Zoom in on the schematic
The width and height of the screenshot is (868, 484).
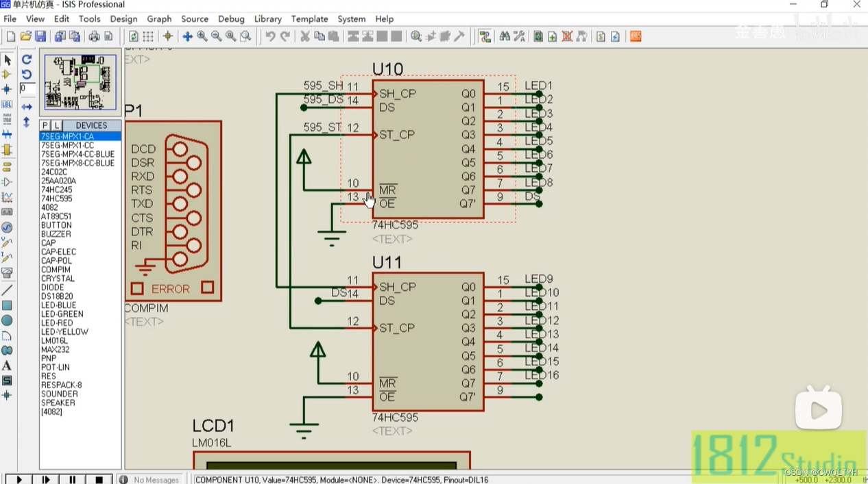tap(202, 36)
